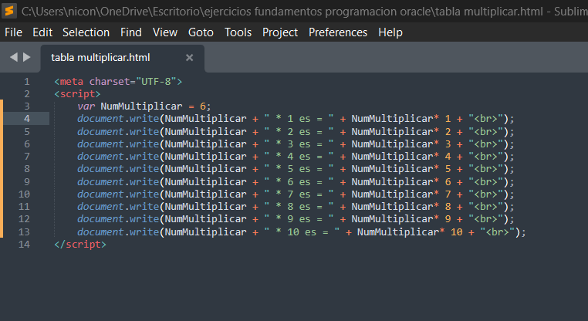588x321 pixels.
Task: Click line number 10 in gutter
Action: tap(24, 194)
